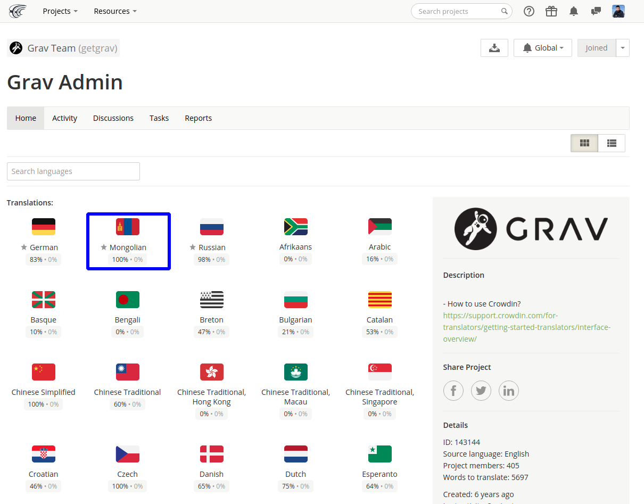Share project on Twitter
The width and height of the screenshot is (644, 504).
point(481,391)
